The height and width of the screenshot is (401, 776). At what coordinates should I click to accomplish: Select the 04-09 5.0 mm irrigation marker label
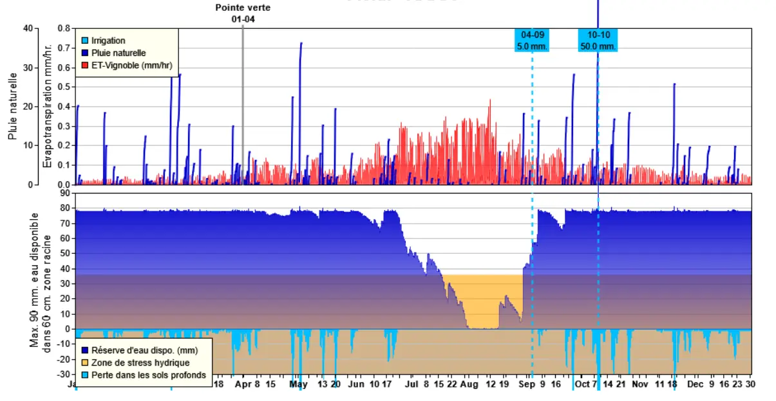pos(532,40)
